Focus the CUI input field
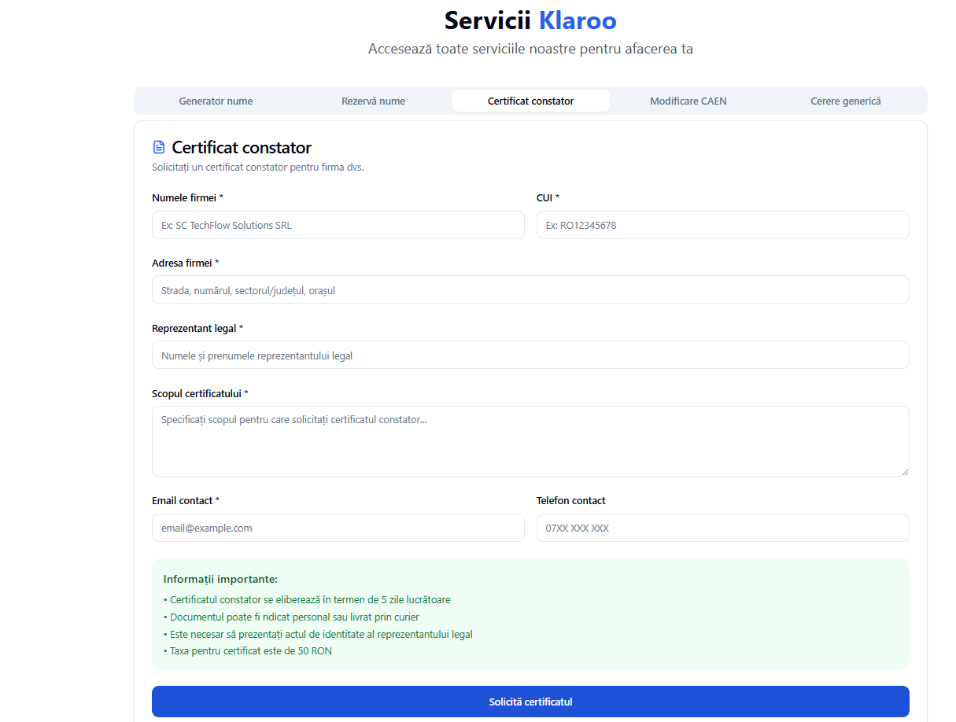This screenshot has width=956, height=722. (x=722, y=225)
